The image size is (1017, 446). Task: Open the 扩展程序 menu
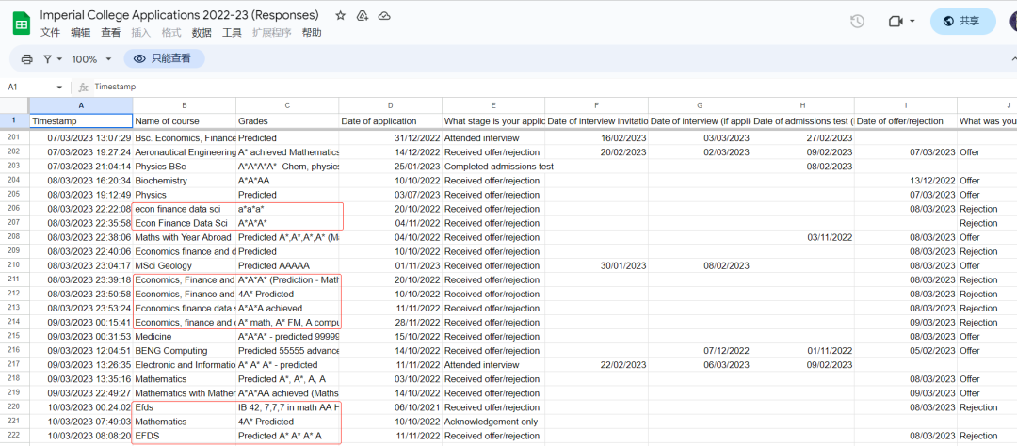pos(272,32)
